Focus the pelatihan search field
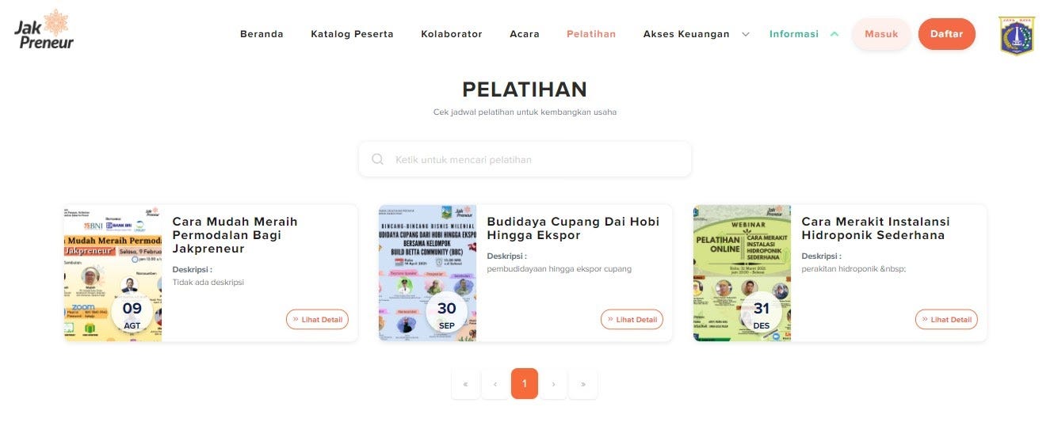This screenshot has width=1054, height=437. pos(525,159)
